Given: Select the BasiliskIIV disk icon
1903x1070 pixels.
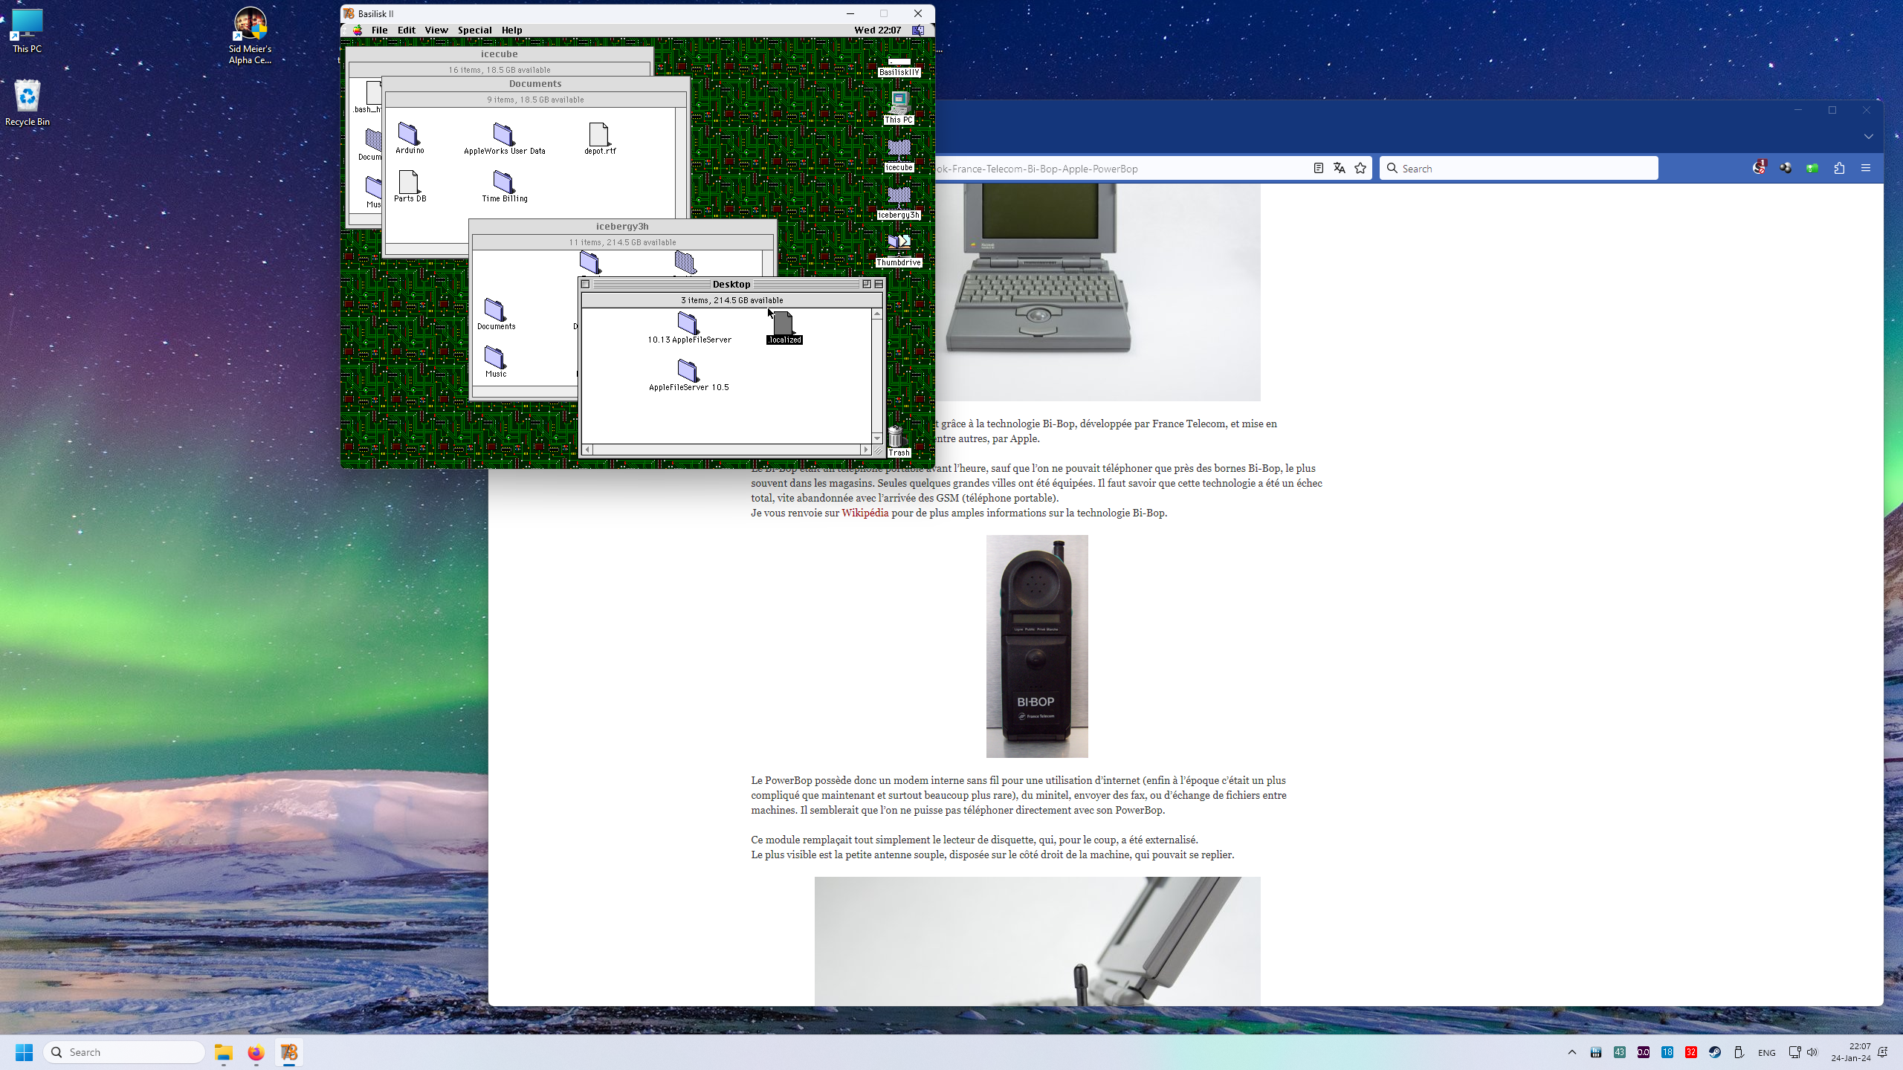Looking at the screenshot, I should coord(899,67).
